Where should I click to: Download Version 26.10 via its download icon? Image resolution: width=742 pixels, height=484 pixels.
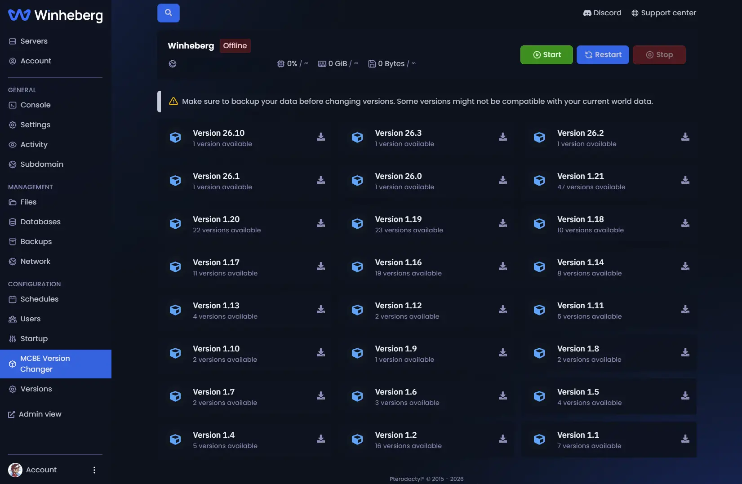click(x=321, y=137)
